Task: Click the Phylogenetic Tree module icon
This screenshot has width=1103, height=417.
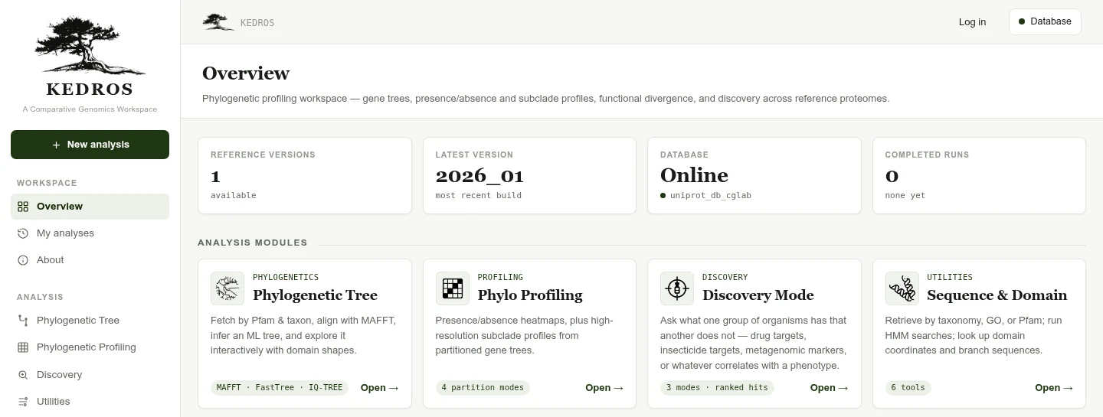Action: (227, 288)
